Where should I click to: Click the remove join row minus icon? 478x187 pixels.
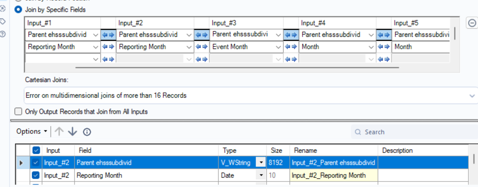coord(472,23)
